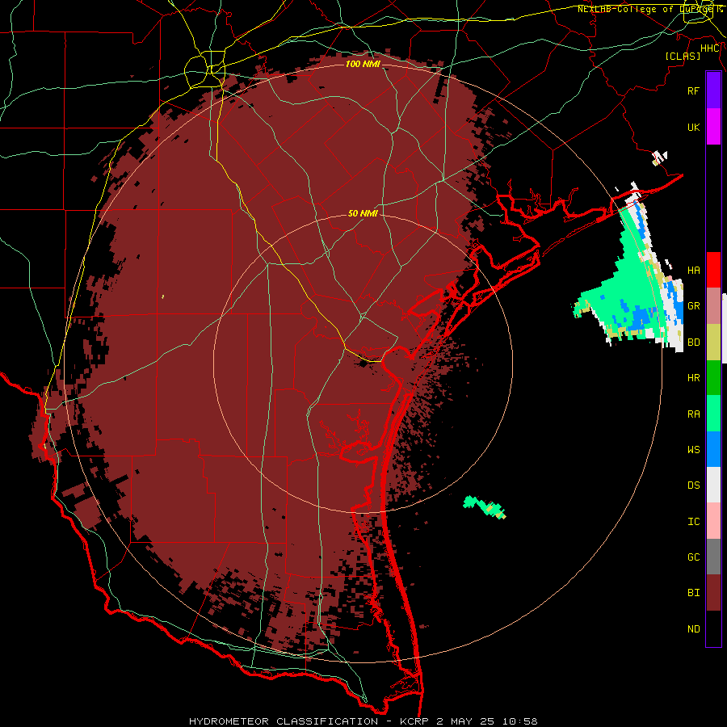
Task: Click the HHC product label
Action: (710, 48)
